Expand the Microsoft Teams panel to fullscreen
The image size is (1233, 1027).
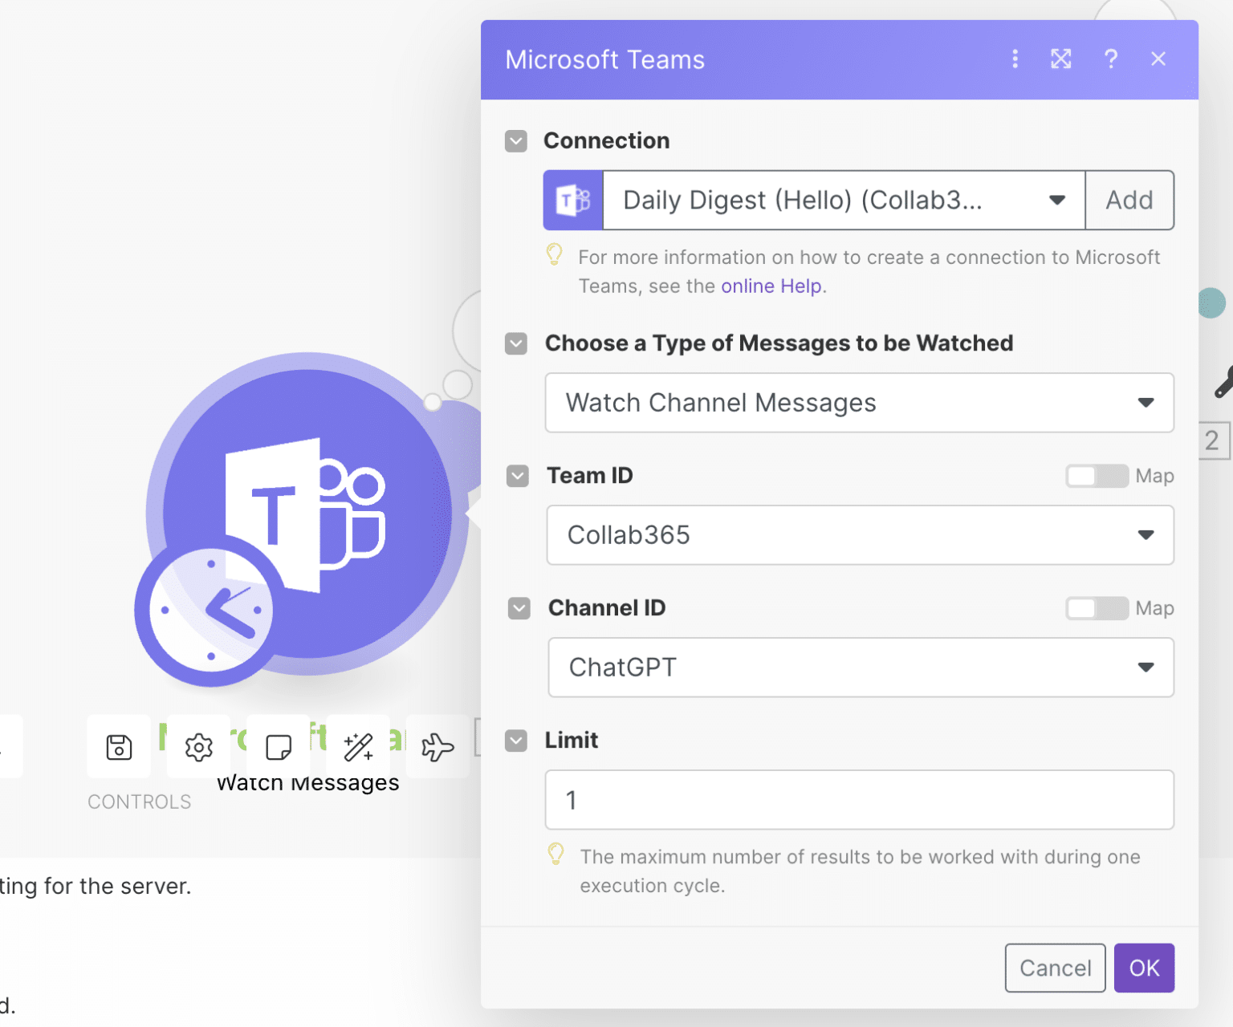1060,59
